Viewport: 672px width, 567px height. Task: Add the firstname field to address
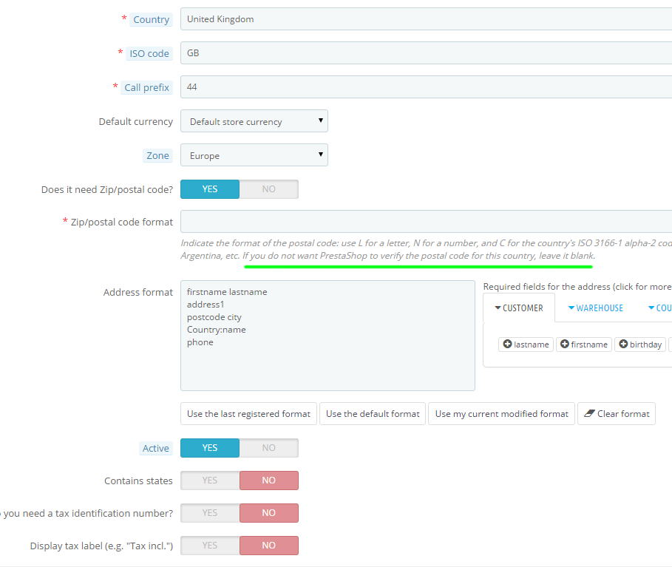[584, 344]
